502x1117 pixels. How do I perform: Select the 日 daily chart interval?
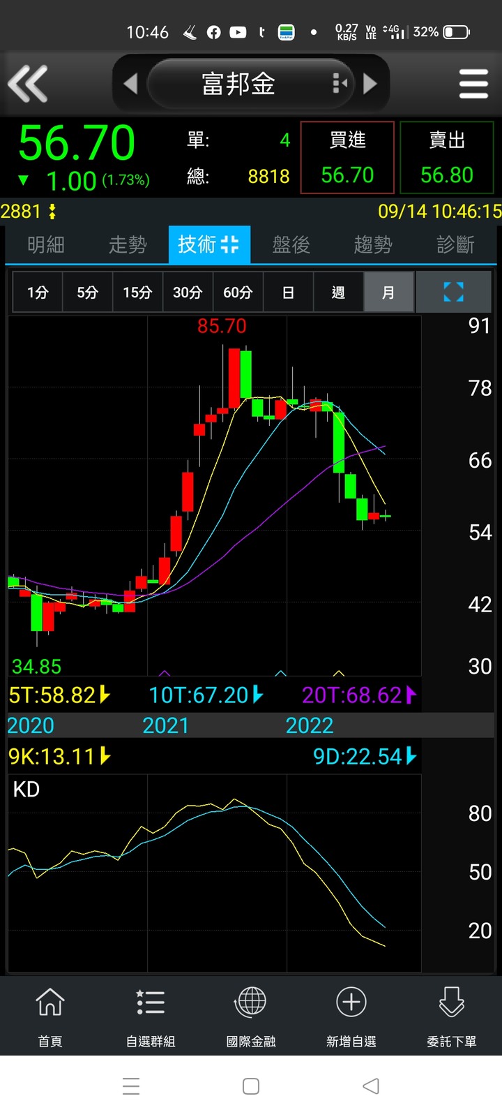[x=288, y=292]
